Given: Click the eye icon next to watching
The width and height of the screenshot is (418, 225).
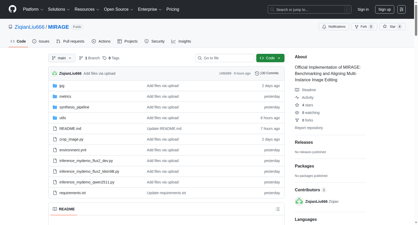Looking at the screenshot, I should (297, 113).
